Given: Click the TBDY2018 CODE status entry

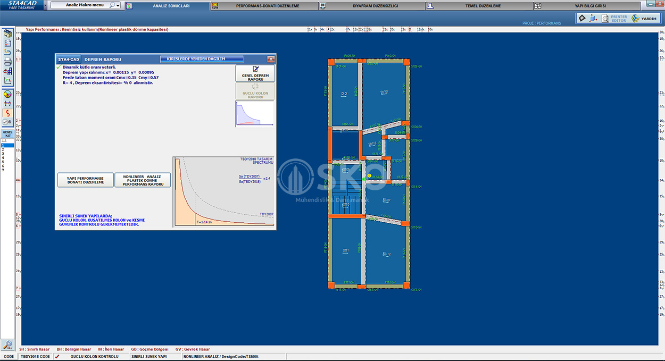Looking at the screenshot, I should click(35, 356).
